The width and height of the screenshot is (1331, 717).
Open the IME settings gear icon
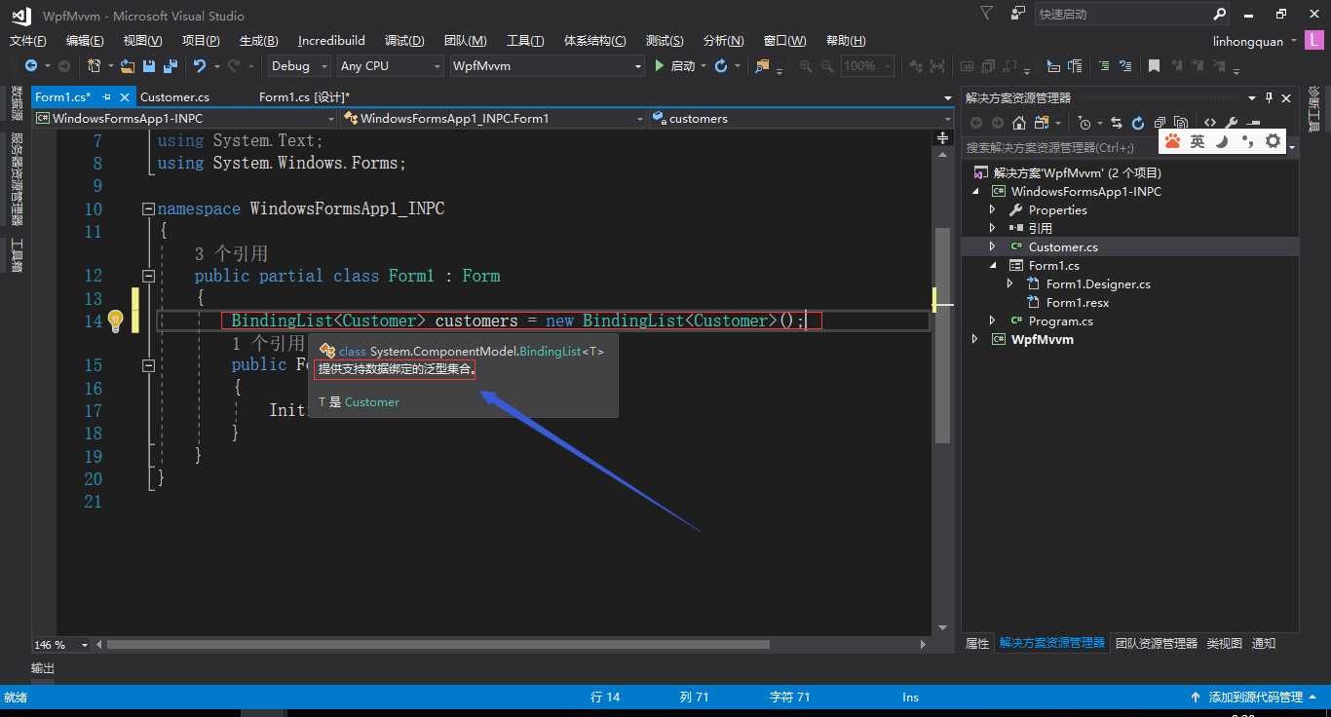1273,141
